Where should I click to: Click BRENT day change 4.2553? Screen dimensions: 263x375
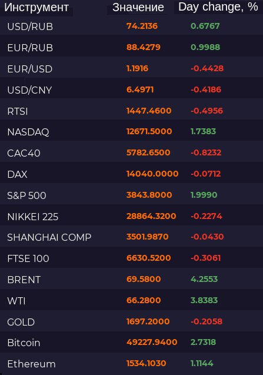click(x=204, y=279)
